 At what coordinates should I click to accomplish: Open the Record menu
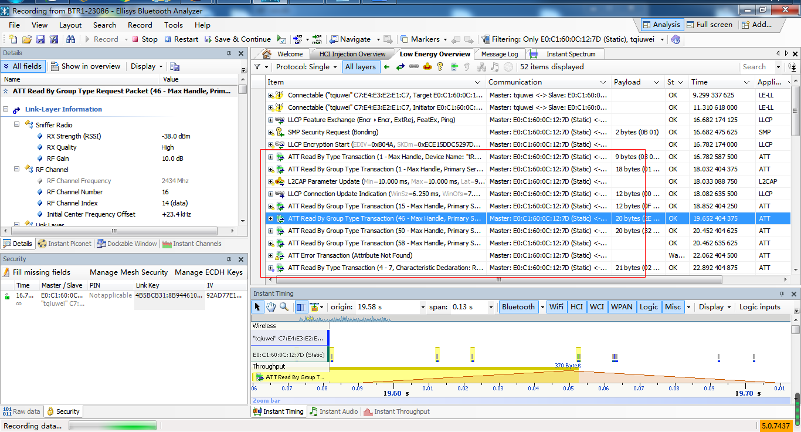140,25
